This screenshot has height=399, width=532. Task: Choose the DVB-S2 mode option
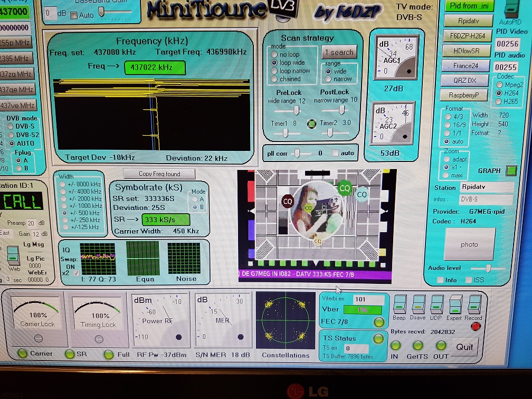tap(11, 135)
